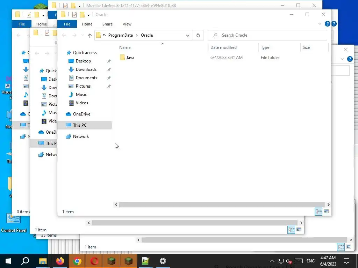Click the Home tab in leftmost background window

click(42, 24)
